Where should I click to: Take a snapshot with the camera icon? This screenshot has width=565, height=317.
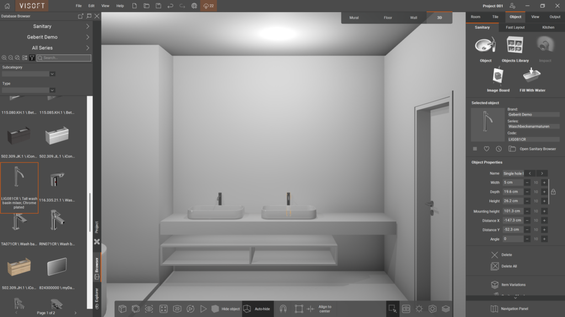(406, 309)
